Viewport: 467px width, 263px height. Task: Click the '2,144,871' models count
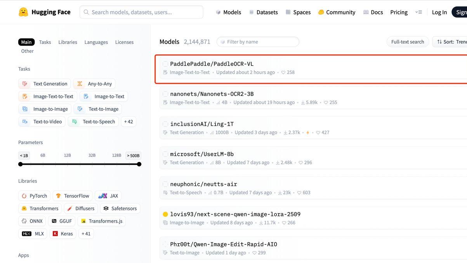[x=197, y=42]
